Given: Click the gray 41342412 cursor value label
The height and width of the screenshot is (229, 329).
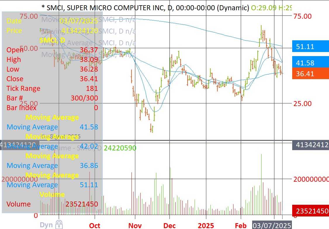Looking at the screenshot, I should pos(310,145).
